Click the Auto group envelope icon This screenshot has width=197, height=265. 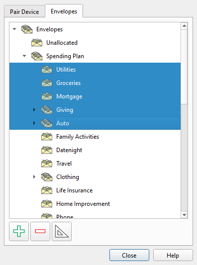tap(47, 123)
